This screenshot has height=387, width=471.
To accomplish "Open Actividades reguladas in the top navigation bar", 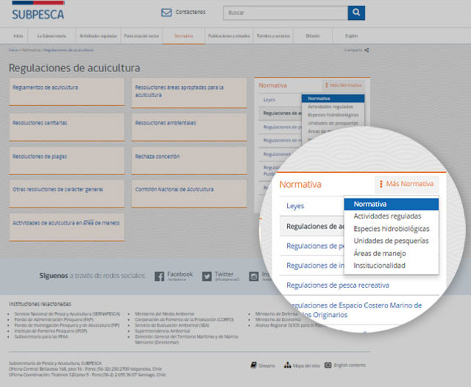I will [98, 36].
